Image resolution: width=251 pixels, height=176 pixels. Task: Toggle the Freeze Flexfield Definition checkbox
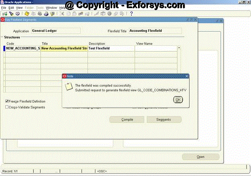7,101
